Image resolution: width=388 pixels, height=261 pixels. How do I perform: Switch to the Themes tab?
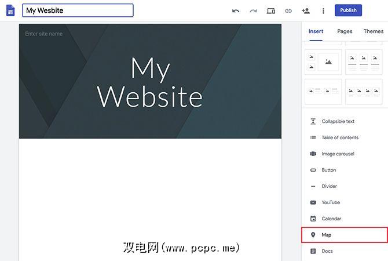[373, 31]
